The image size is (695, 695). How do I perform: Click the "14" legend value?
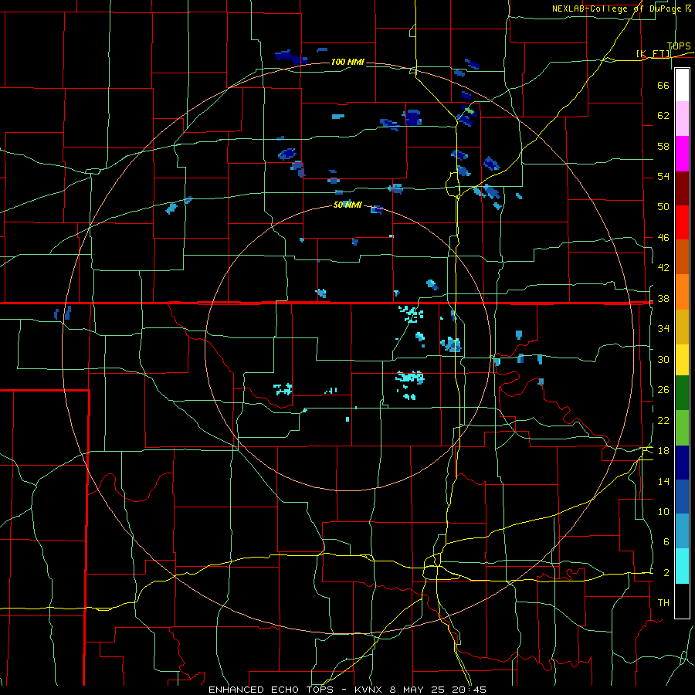coord(663,481)
